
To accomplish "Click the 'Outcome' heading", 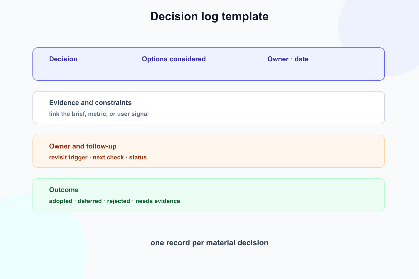I will coord(64,190).
